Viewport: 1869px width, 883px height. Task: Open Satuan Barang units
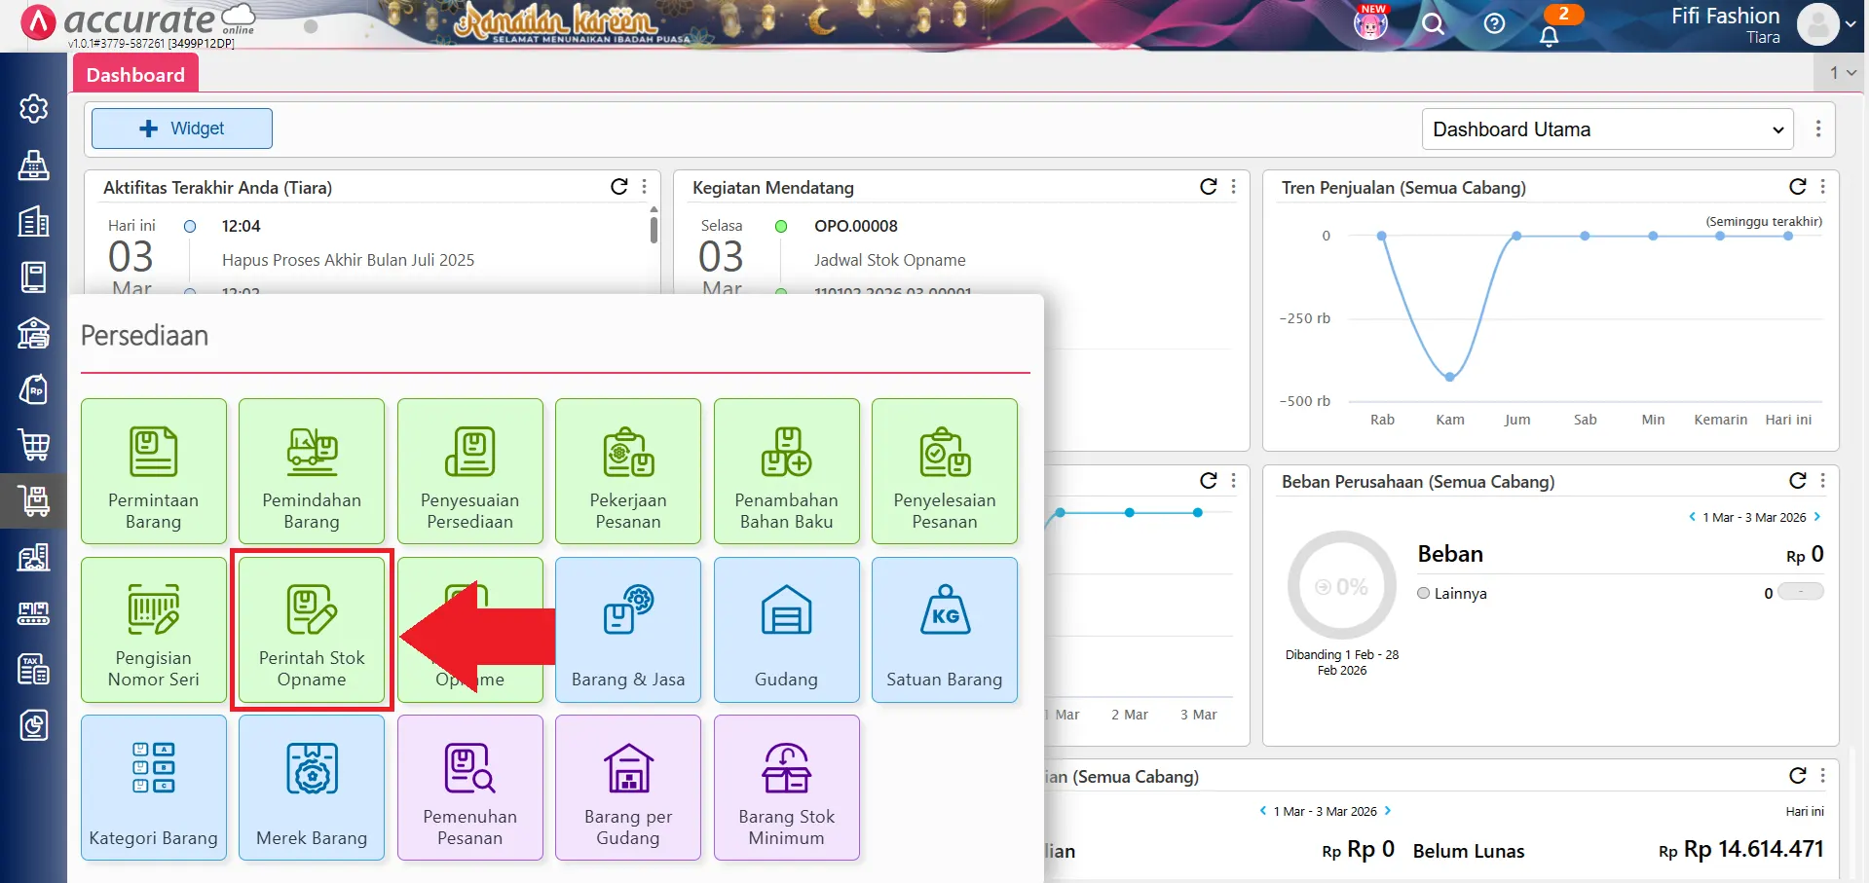[x=944, y=629]
